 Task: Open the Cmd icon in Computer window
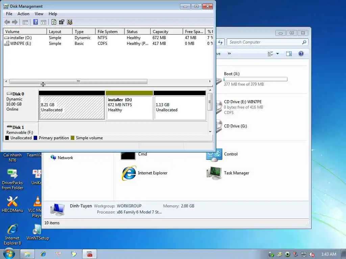pos(128,155)
